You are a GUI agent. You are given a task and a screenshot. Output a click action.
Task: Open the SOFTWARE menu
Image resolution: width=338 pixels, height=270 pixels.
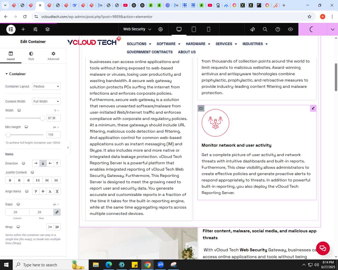tap(168, 44)
